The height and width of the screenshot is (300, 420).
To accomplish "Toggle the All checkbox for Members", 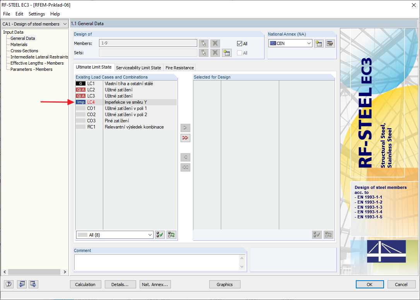I will 239,44.
